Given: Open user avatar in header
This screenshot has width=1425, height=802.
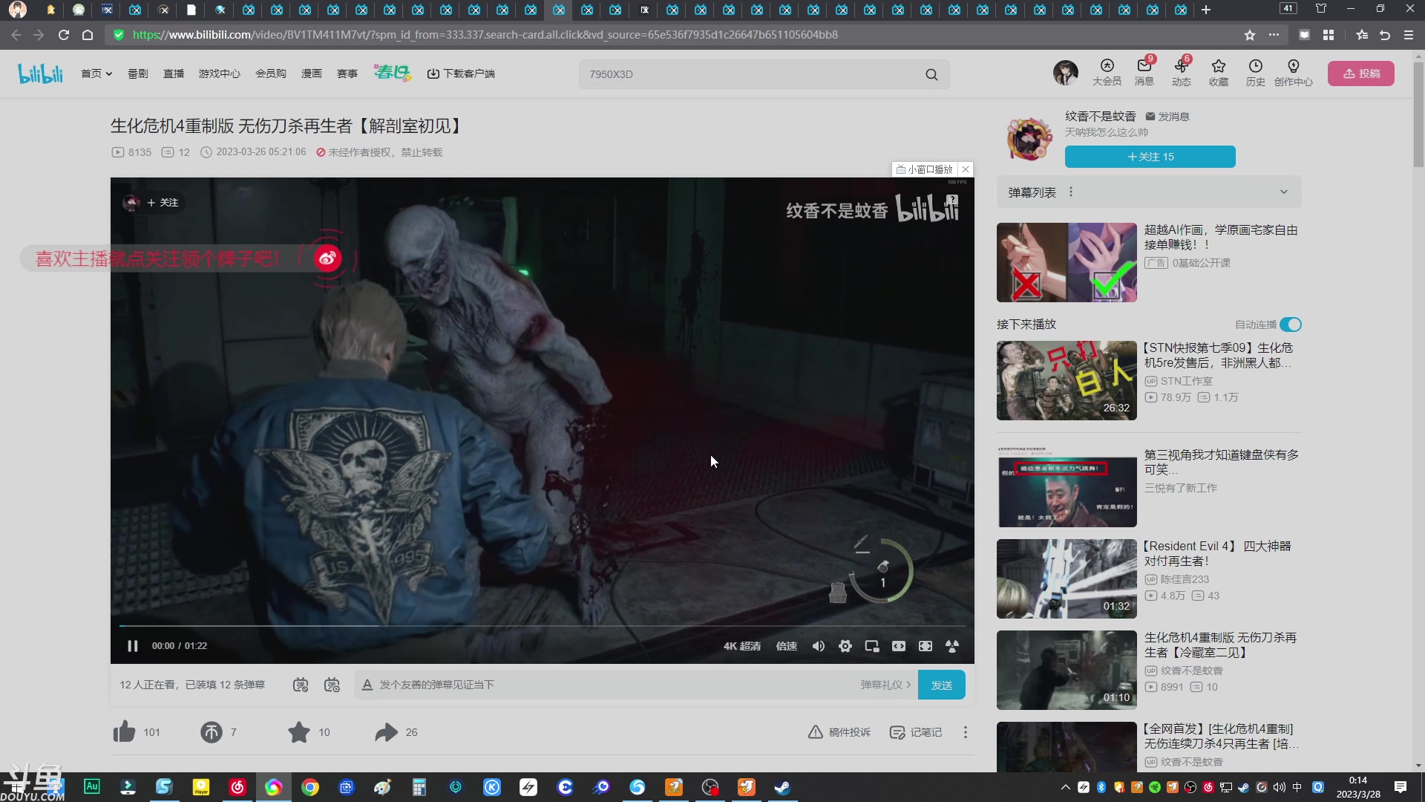Looking at the screenshot, I should (x=1065, y=73).
